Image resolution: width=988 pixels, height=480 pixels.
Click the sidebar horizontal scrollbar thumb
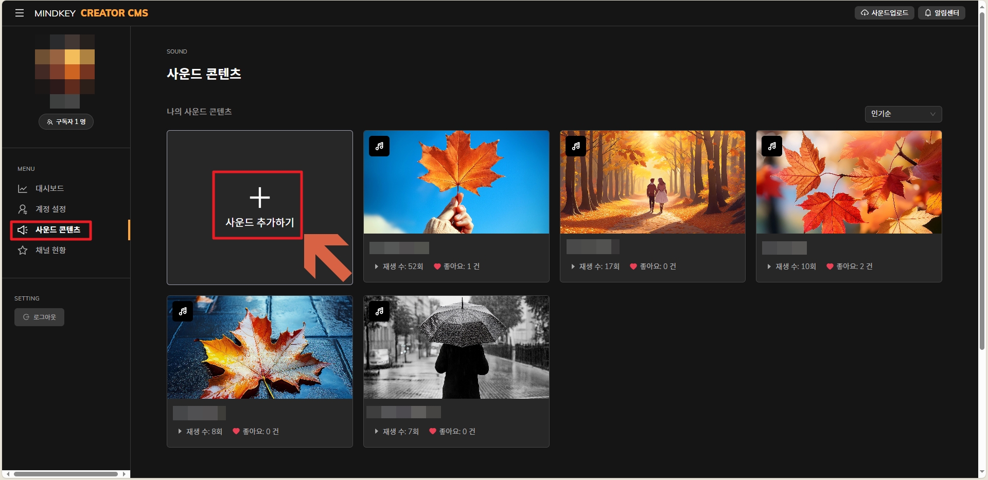[66, 474]
